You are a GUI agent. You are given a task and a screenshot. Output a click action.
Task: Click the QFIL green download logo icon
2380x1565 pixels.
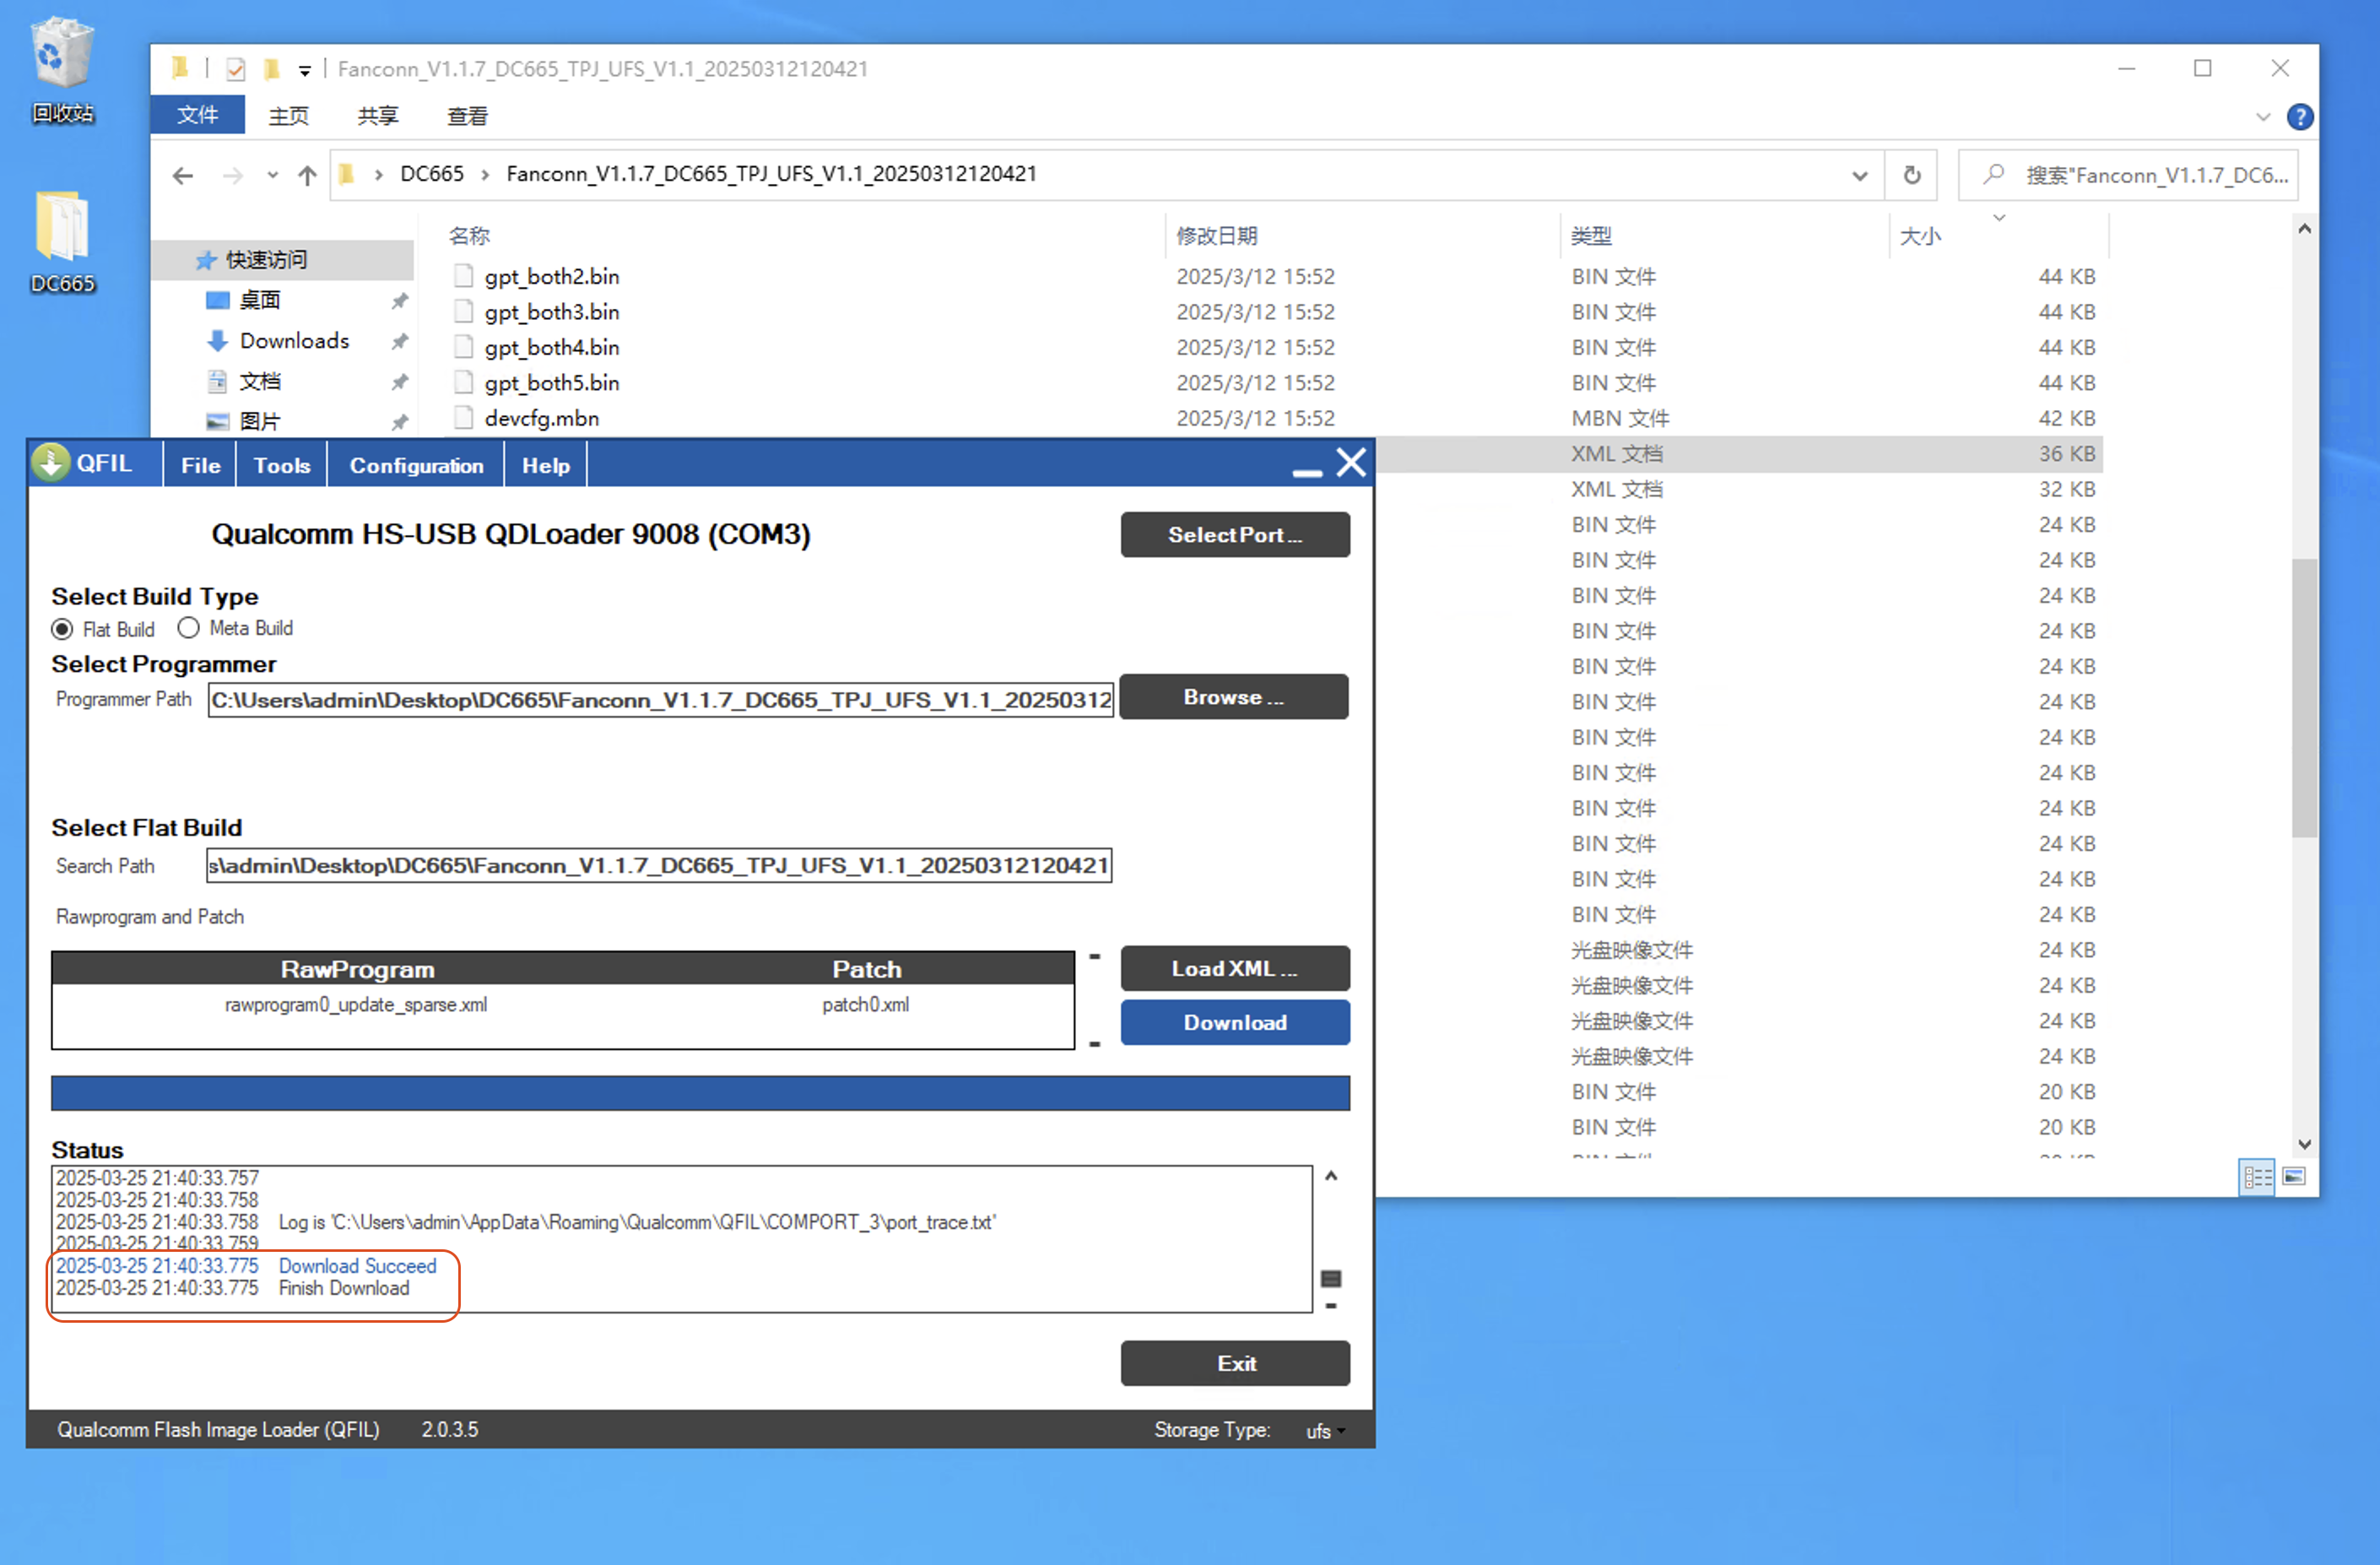tap(50, 463)
